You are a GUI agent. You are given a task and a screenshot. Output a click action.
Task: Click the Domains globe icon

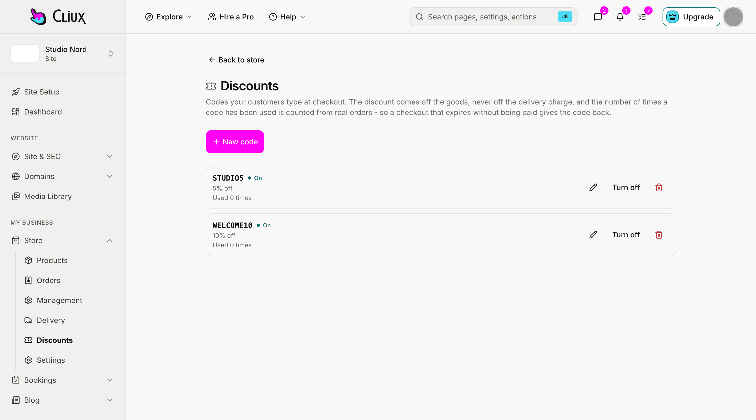pos(16,176)
